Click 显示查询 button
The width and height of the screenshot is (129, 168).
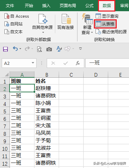pyautogui.click(x=107, y=16)
